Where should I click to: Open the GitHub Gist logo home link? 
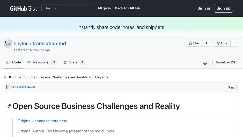click(23, 8)
